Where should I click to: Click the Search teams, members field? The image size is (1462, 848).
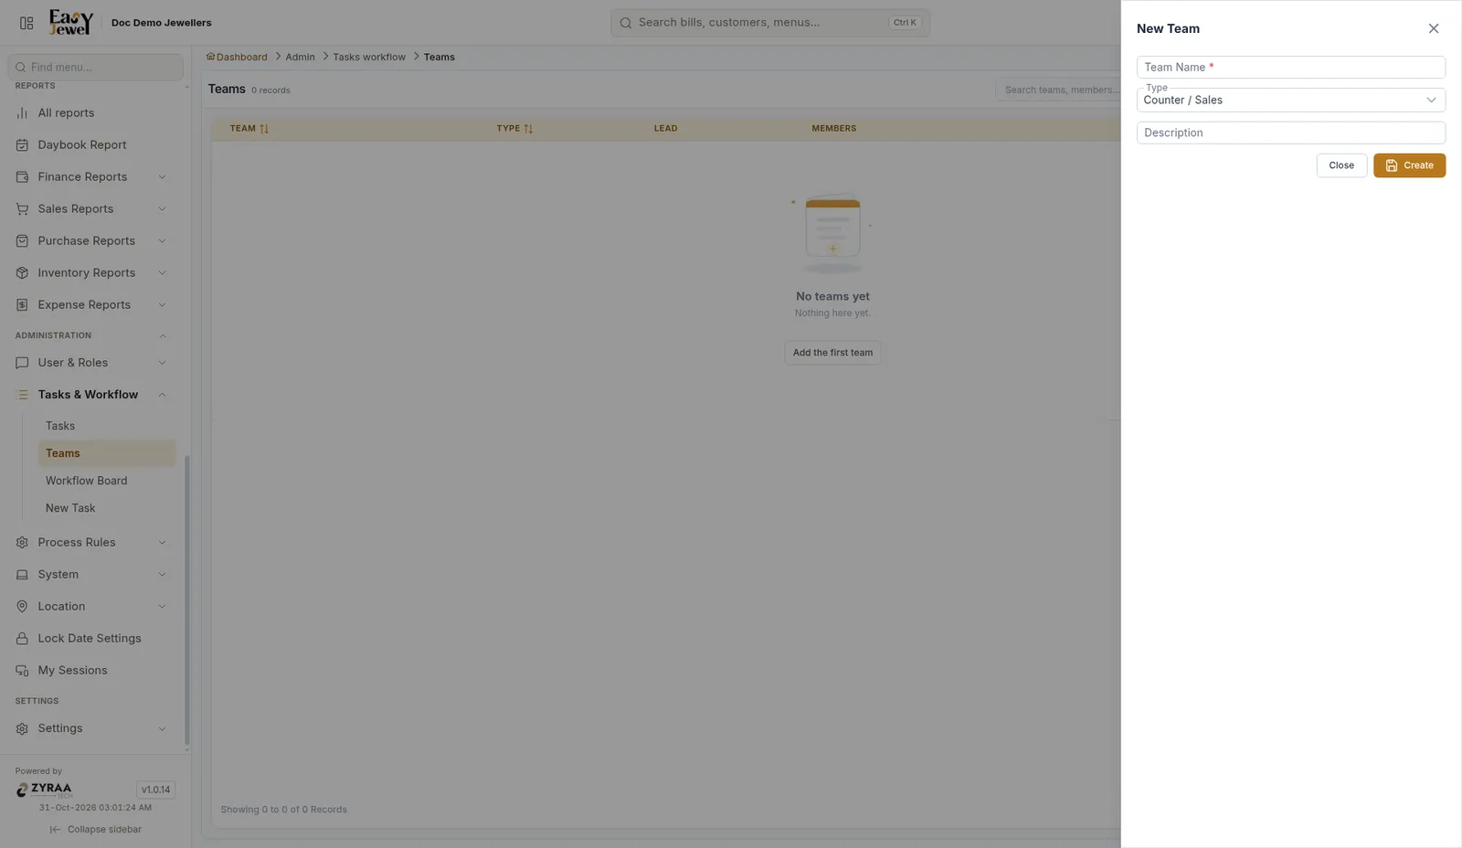pyautogui.click(x=1058, y=90)
